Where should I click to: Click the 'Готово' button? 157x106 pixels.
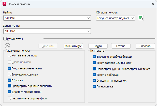point(121,46)
